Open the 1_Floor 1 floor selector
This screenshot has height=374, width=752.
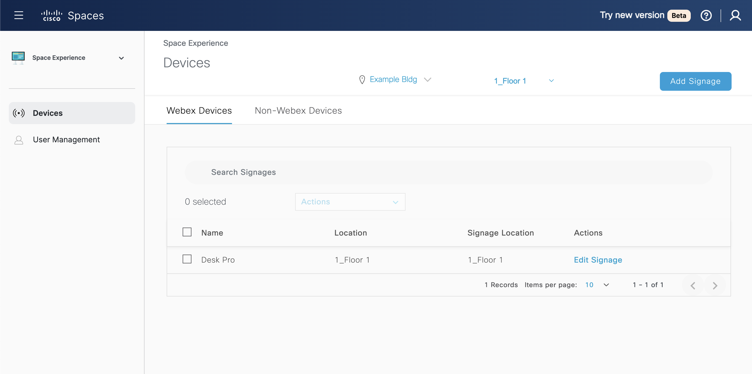pyautogui.click(x=522, y=81)
